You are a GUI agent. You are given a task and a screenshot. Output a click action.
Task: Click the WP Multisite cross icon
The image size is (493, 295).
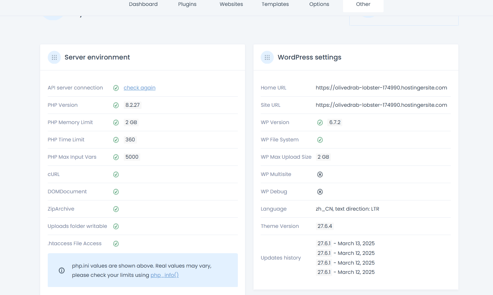point(320,174)
